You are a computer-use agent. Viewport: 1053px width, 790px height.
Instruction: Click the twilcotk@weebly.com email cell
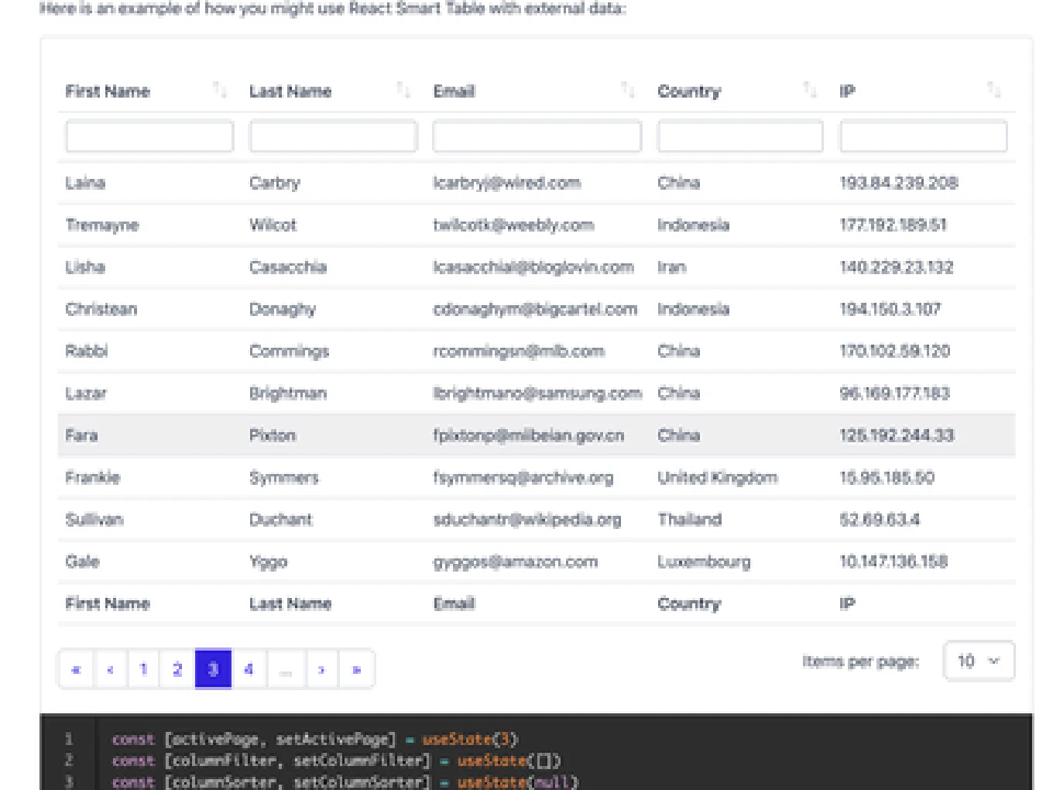(513, 225)
